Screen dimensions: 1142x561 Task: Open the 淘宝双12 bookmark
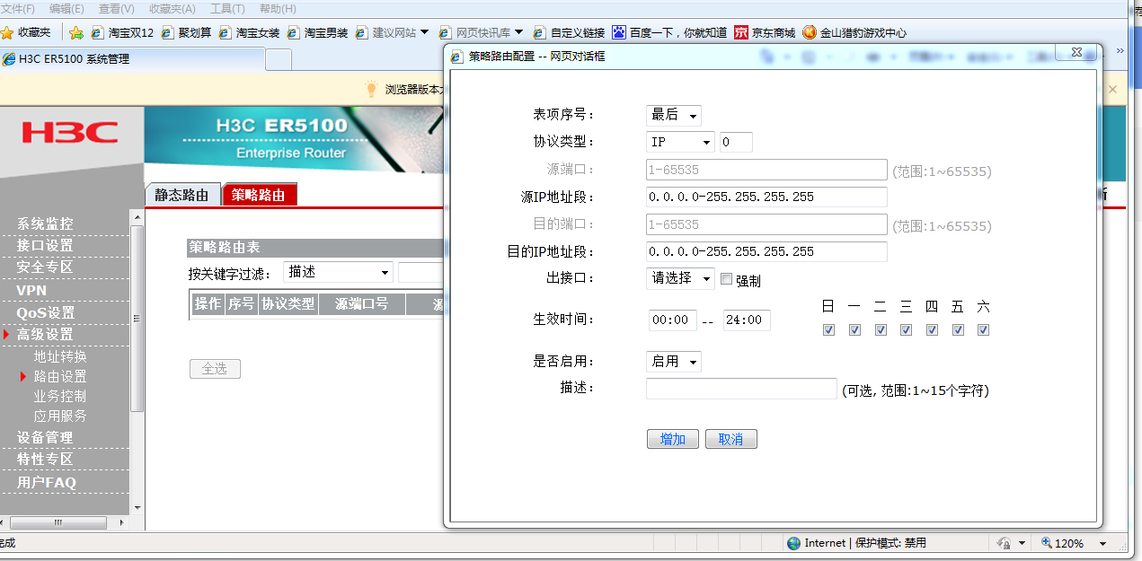[x=122, y=32]
